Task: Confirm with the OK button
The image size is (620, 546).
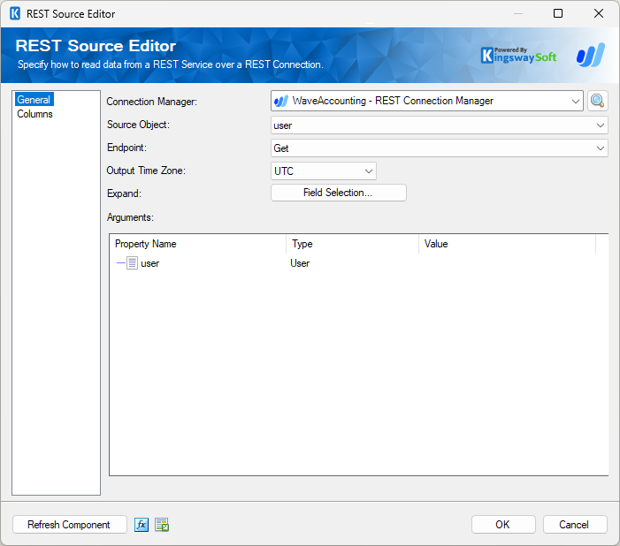Action: [503, 525]
